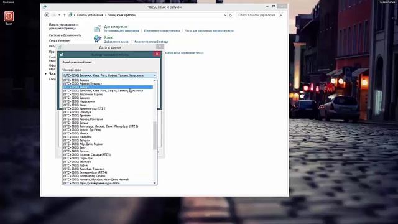Click time zone list scroll-down arrow
This screenshot has height=224, width=398.
(x=155, y=183)
